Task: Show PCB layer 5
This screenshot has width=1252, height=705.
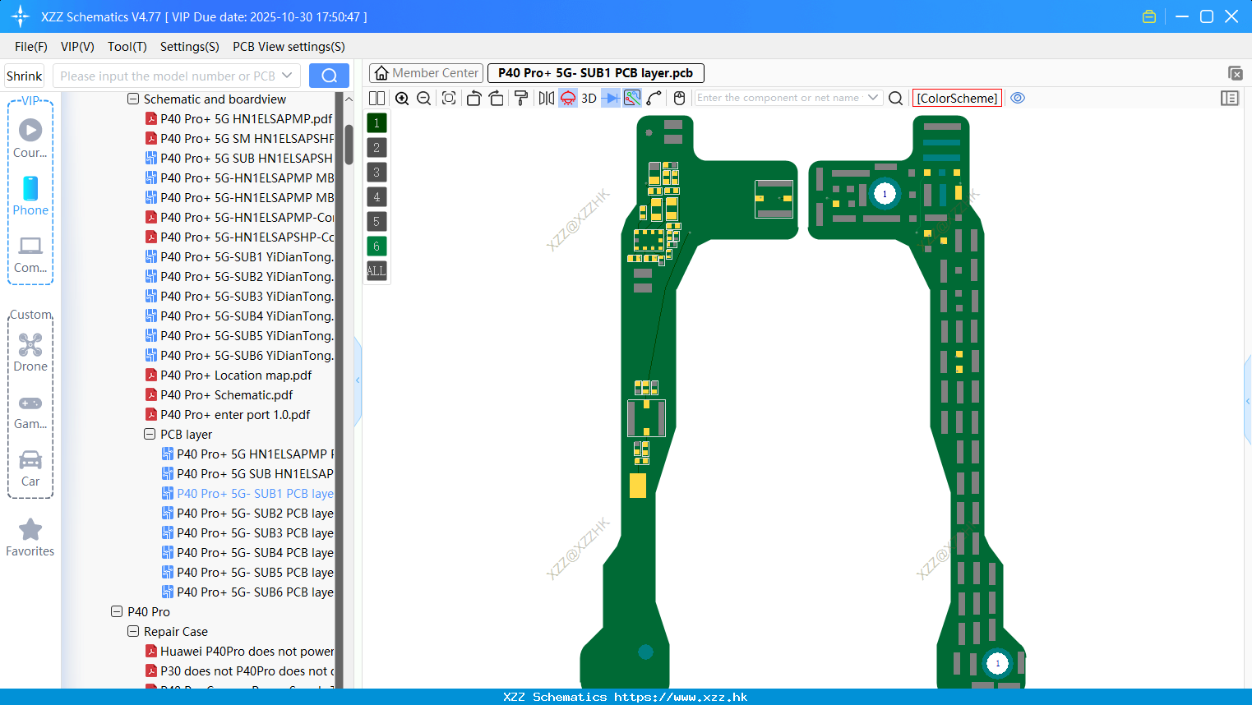Action: (377, 222)
